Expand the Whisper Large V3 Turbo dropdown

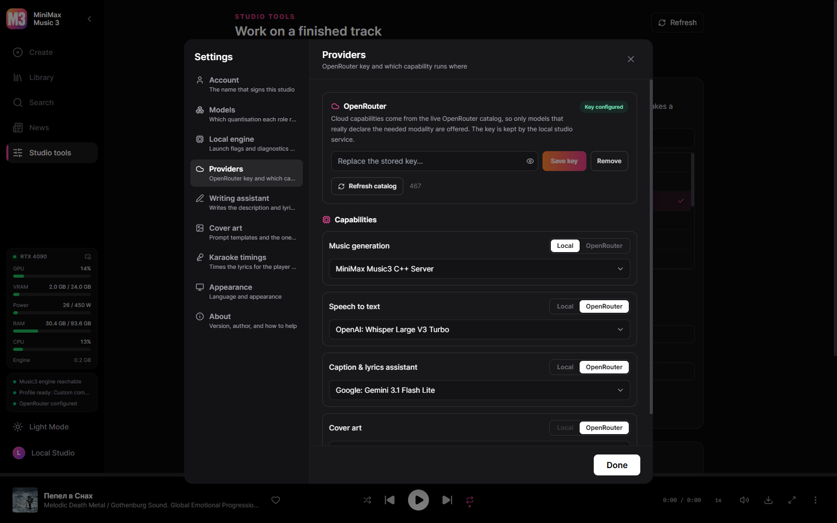click(480, 329)
